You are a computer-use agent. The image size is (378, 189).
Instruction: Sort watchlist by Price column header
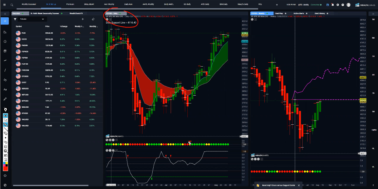coord(47,26)
